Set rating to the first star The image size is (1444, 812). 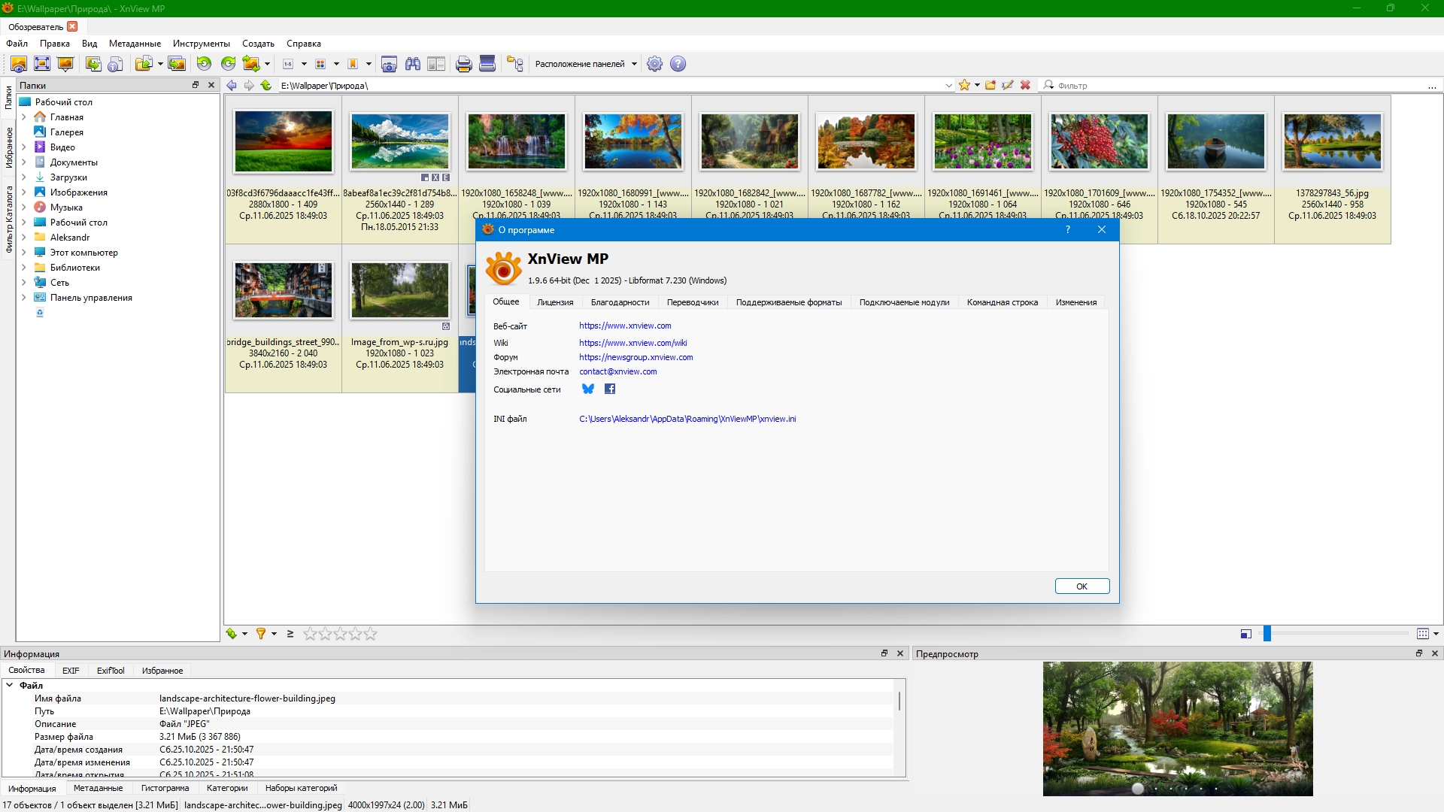(310, 634)
